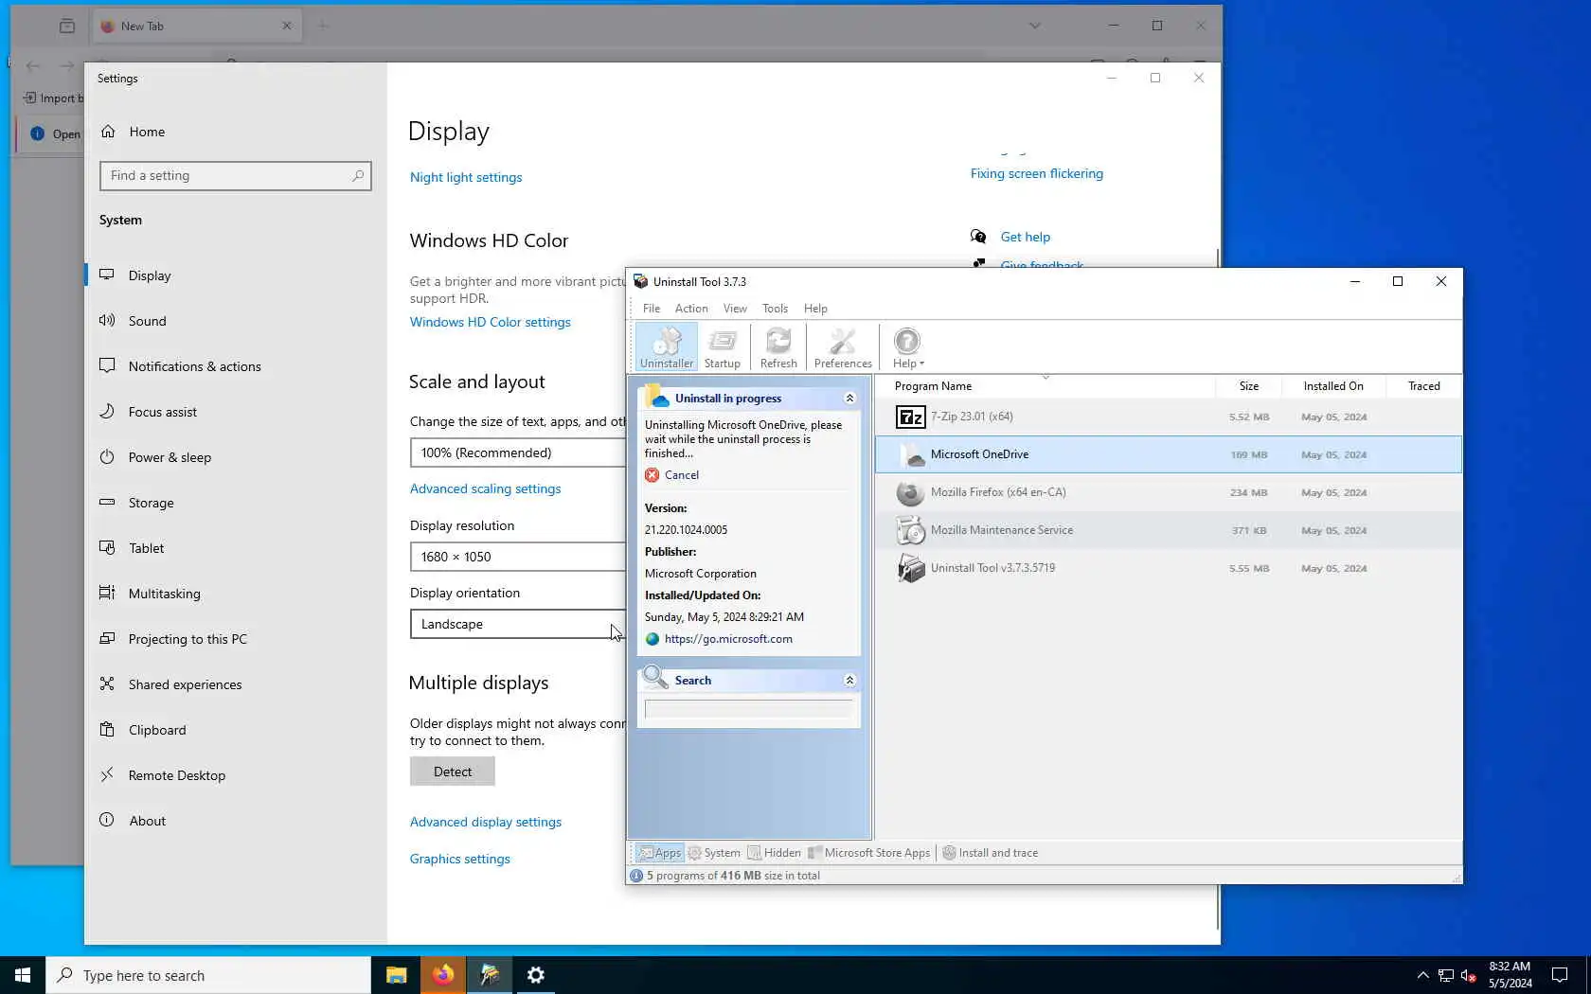Open the Graphics settings link

pos(460,859)
